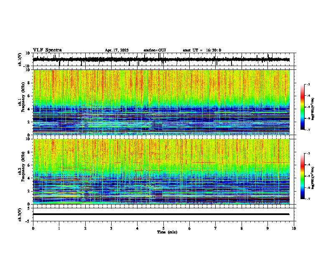The width and height of the screenshot is (331, 256).
Task: Click the ch.1(V) waveform axis label
Action: click(20, 59)
